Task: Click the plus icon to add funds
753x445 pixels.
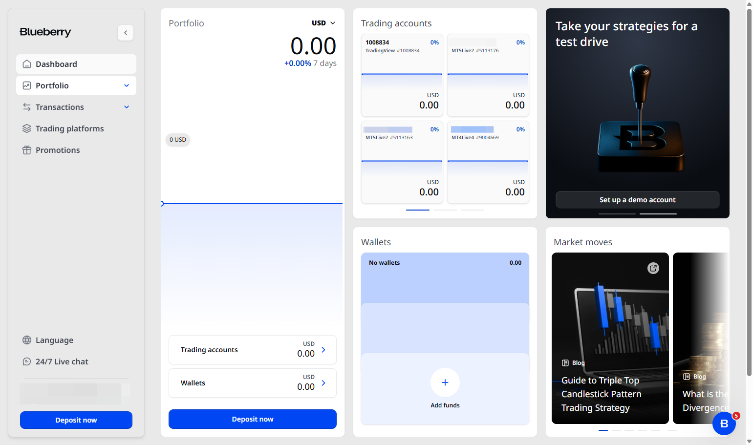Action: pyautogui.click(x=445, y=382)
